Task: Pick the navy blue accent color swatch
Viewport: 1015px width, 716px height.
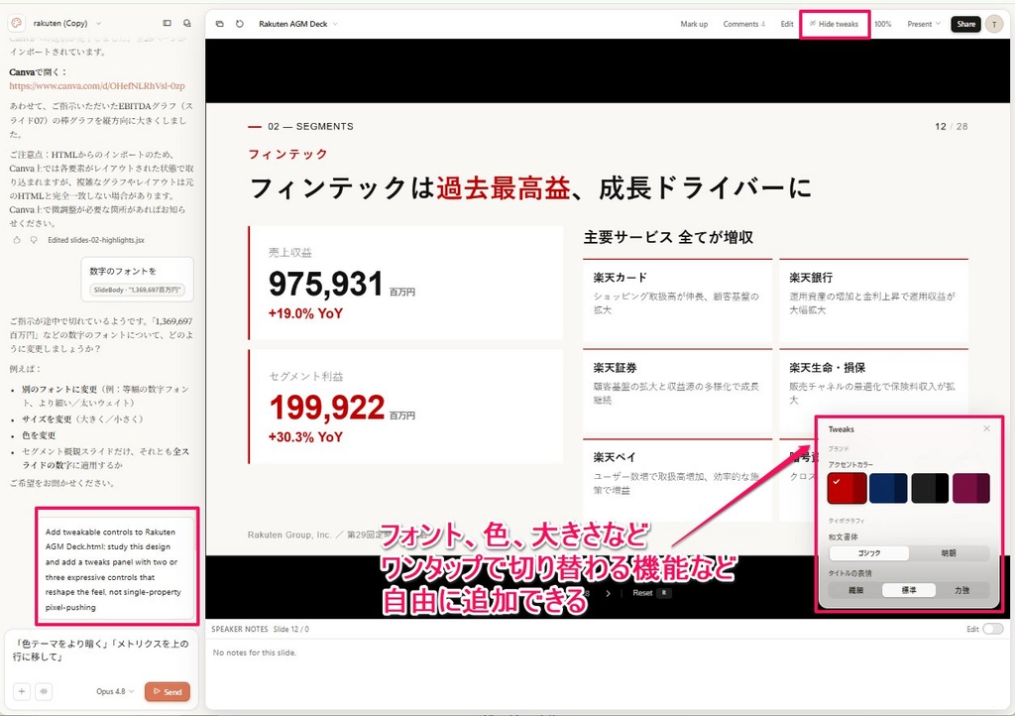Action: pyautogui.click(x=888, y=488)
